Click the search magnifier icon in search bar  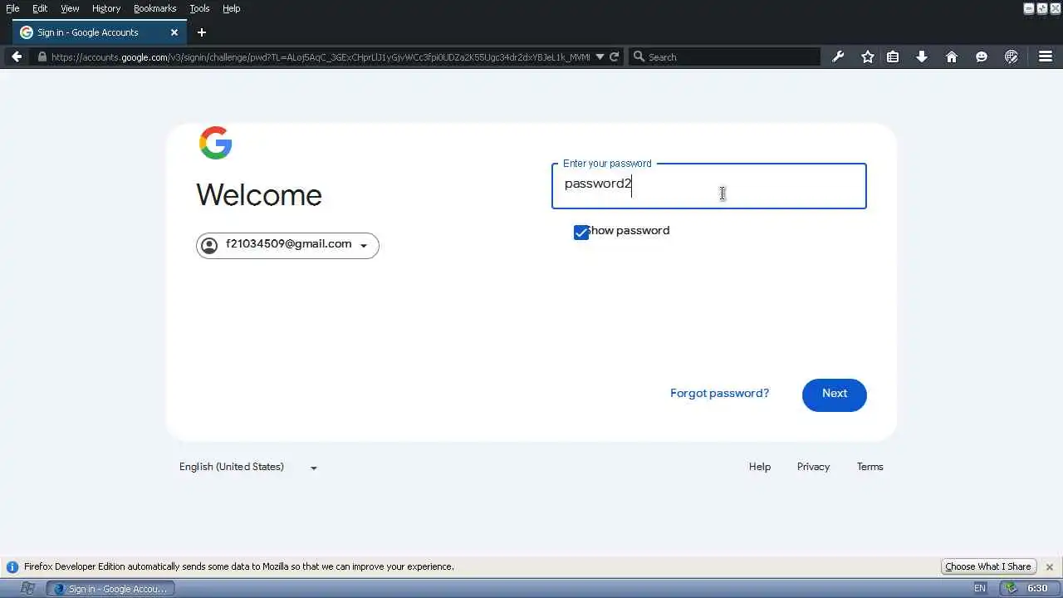[x=639, y=56]
